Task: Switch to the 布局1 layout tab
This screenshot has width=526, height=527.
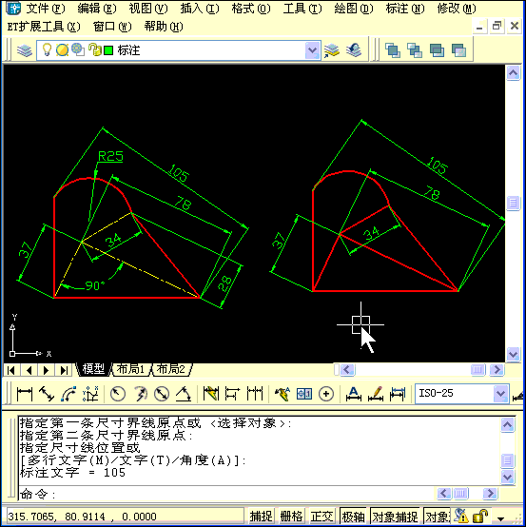Action: pyautogui.click(x=130, y=369)
